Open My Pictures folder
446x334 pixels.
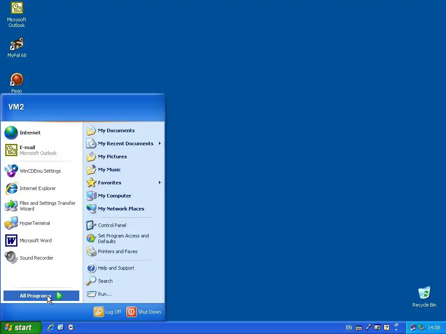(124, 157)
